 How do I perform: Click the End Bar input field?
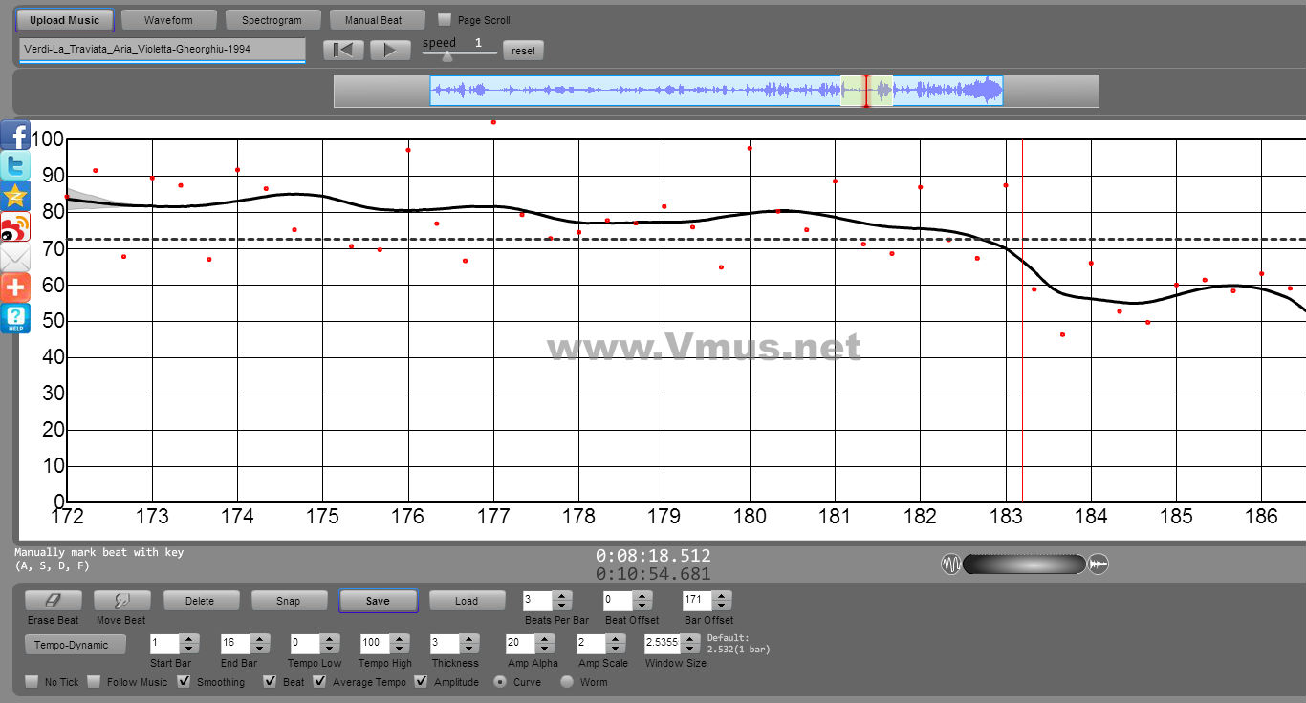pos(235,644)
